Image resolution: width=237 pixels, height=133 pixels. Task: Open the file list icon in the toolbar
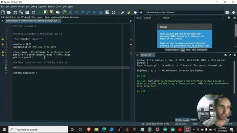pyautogui.click(x=27, y=12)
